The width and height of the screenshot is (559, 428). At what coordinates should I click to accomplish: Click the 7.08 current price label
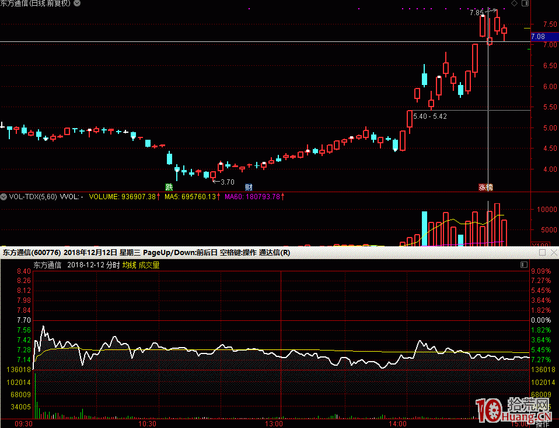[x=538, y=37]
